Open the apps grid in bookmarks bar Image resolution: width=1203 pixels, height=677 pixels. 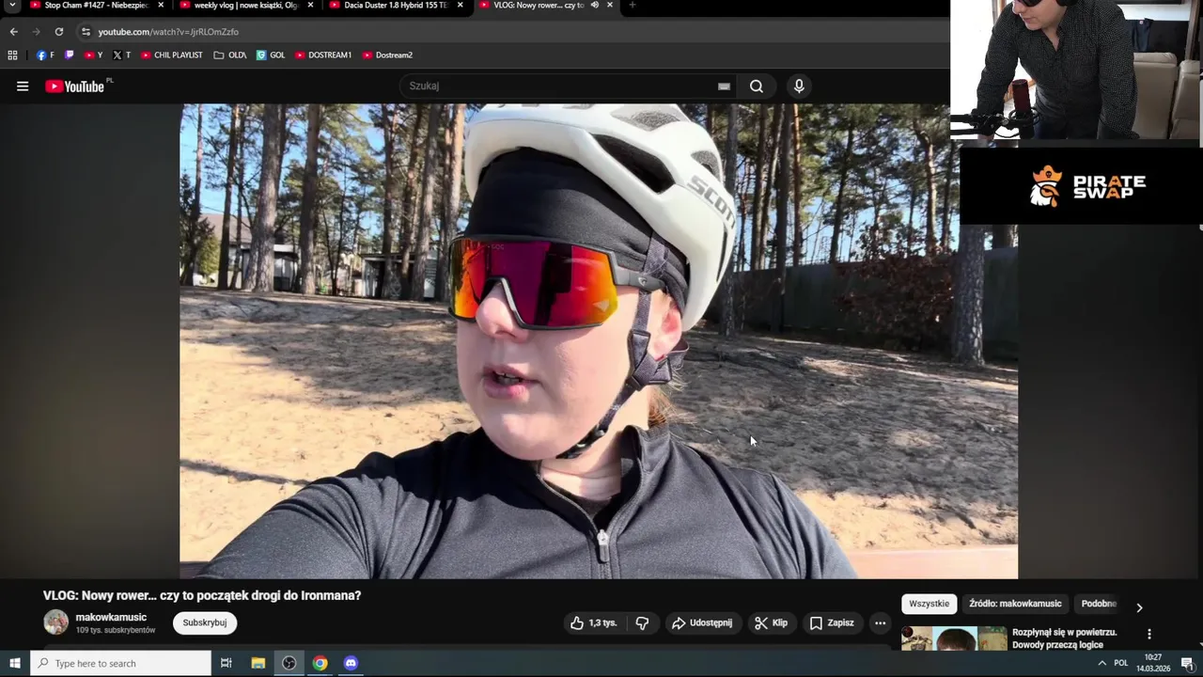(x=12, y=55)
